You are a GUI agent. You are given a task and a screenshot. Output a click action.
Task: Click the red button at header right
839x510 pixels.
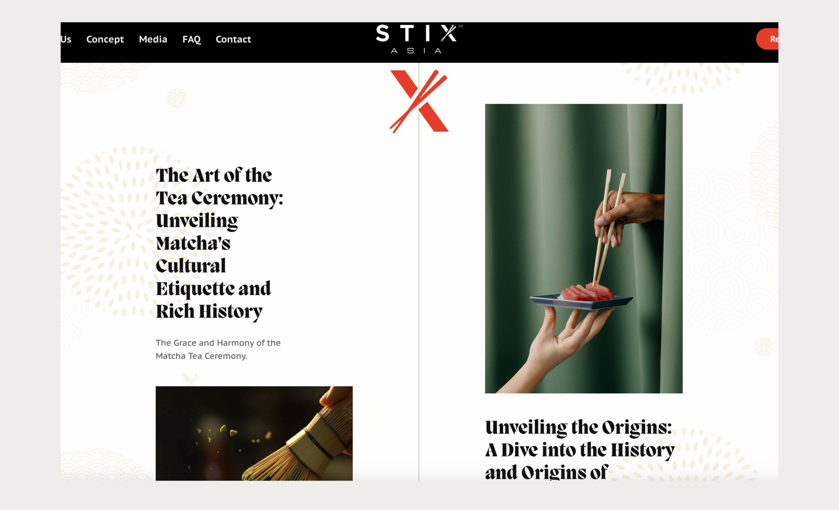click(768, 39)
